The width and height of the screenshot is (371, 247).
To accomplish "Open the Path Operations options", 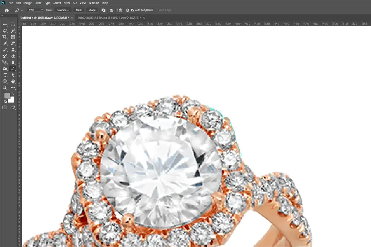I will 103,10.
